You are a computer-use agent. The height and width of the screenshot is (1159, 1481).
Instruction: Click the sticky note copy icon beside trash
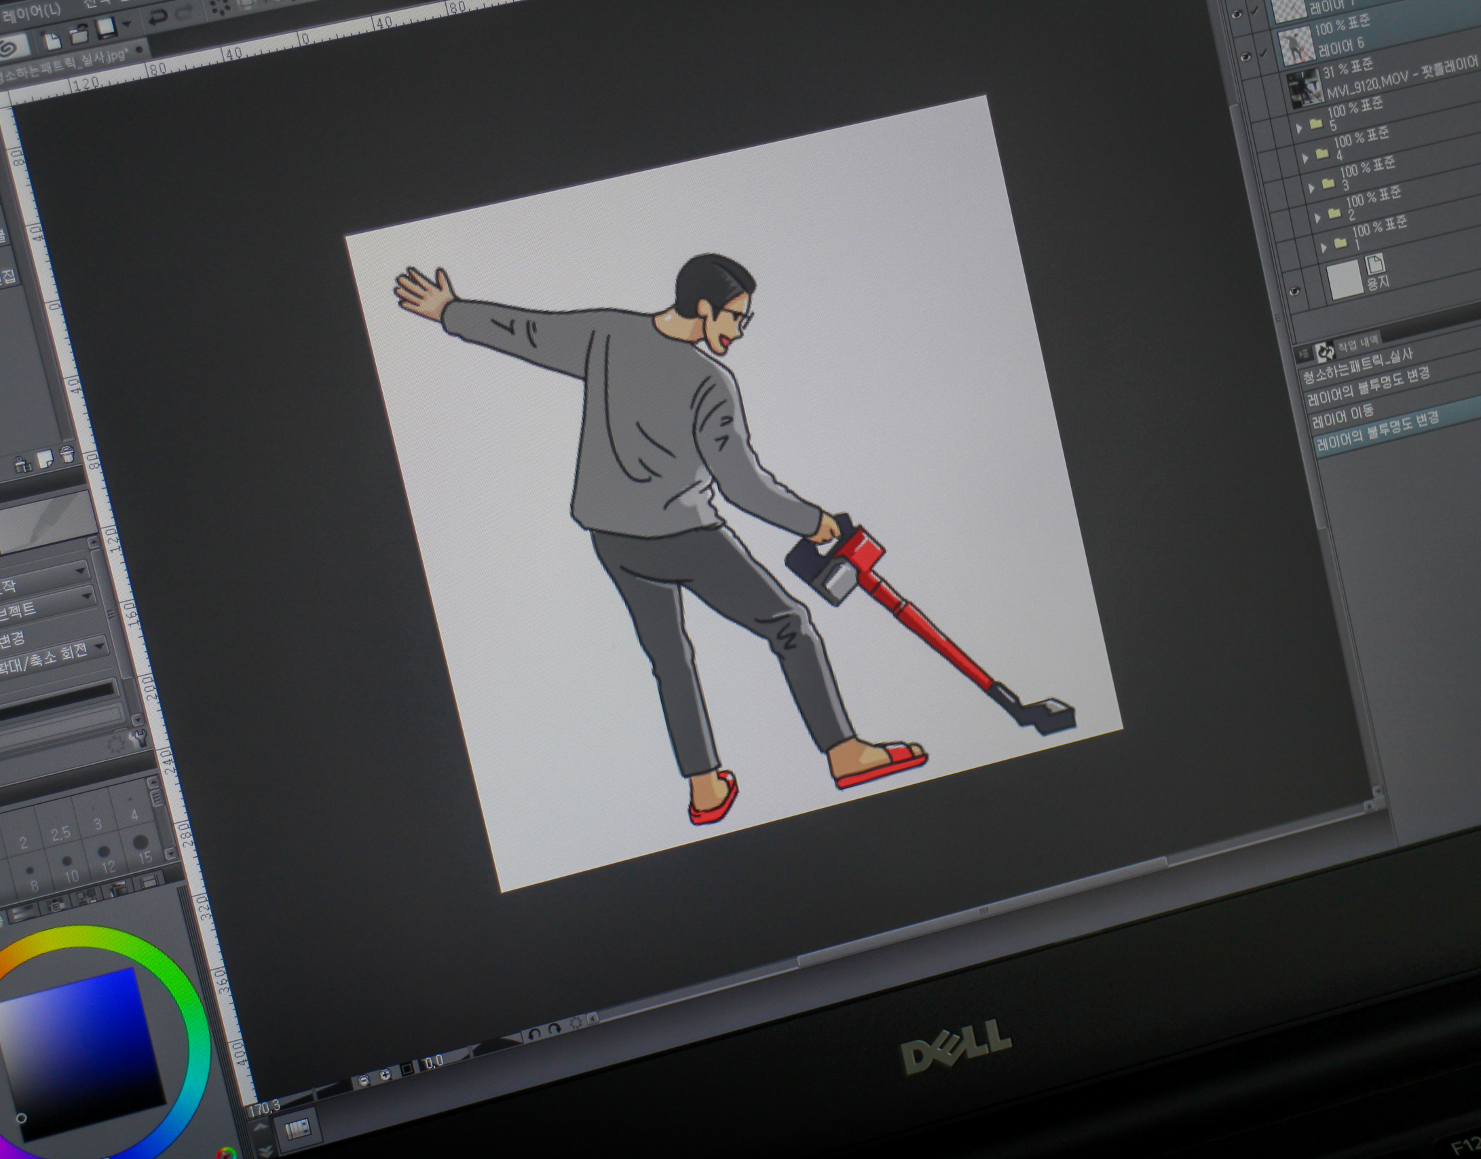click(x=45, y=460)
